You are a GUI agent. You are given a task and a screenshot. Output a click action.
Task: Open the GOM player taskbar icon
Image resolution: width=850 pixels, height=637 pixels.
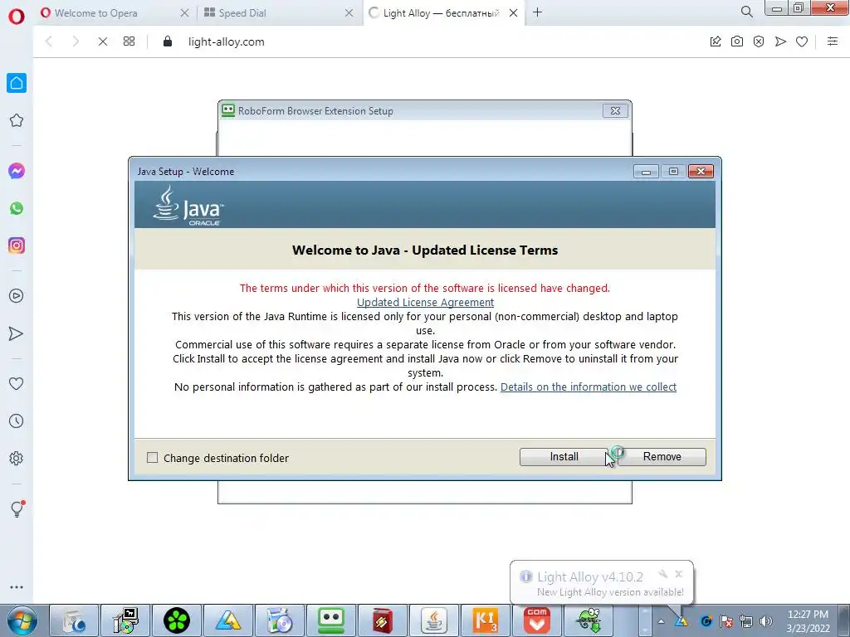coord(537,620)
